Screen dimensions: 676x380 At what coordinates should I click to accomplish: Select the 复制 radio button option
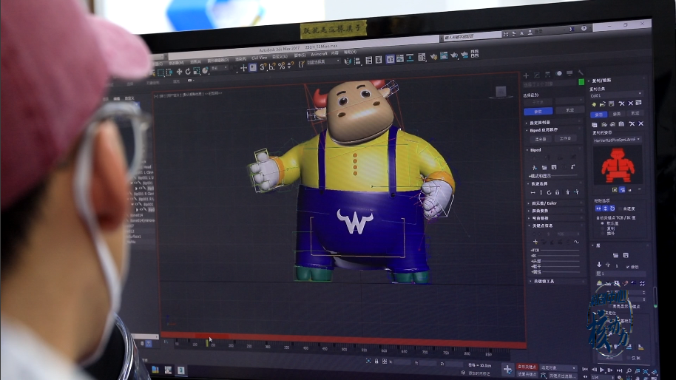pos(602,228)
